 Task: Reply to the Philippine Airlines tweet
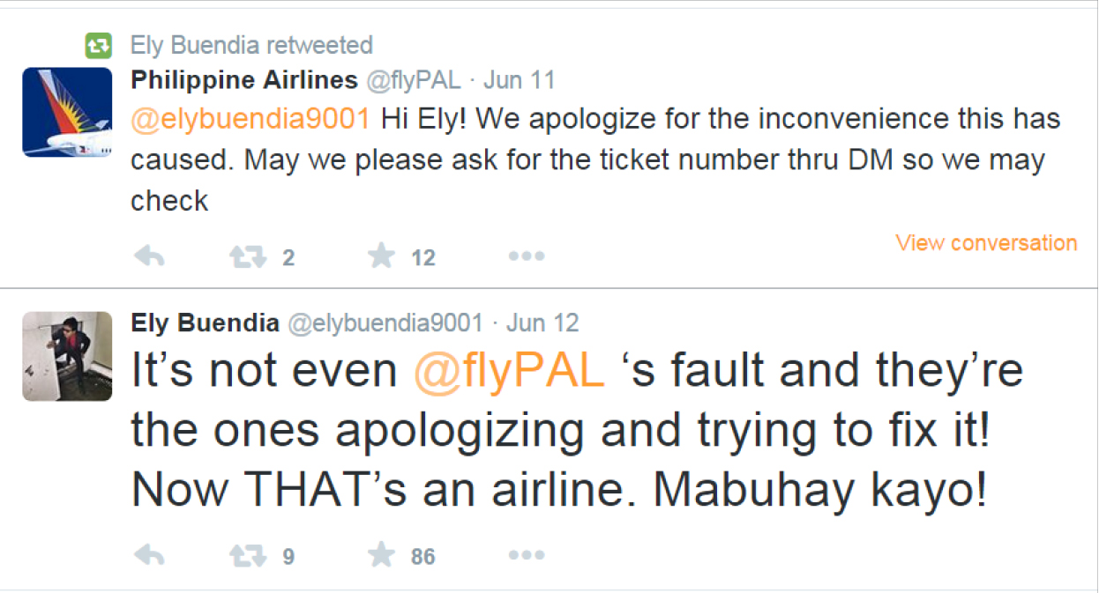click(x=149, y=256)
